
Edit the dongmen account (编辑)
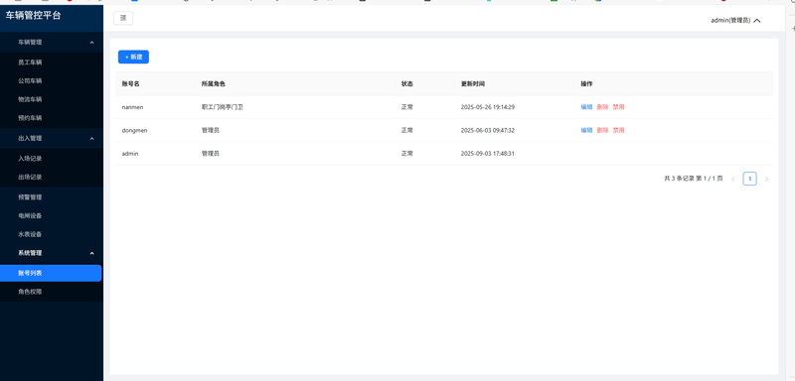tap(586, 131)
